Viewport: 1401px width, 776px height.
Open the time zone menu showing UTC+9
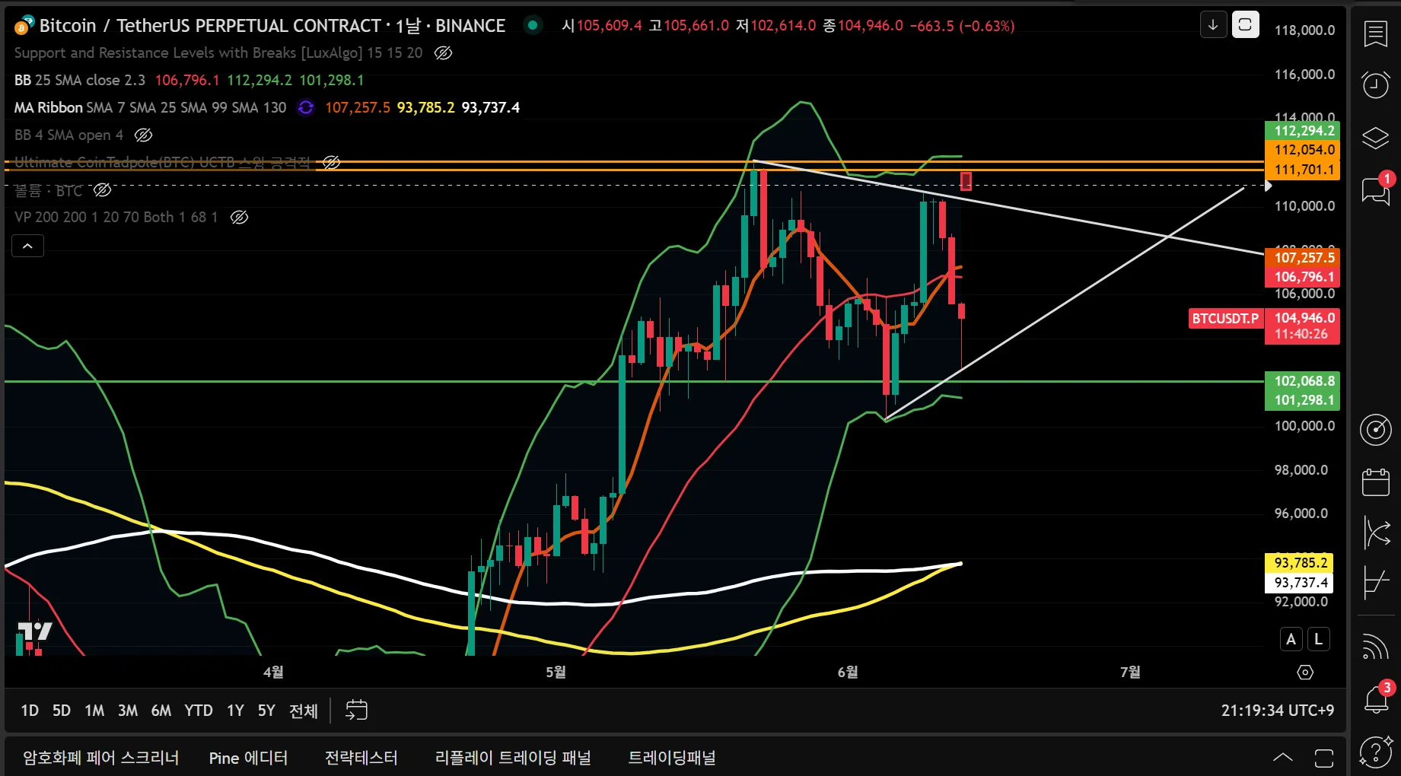click(1278, 711)
